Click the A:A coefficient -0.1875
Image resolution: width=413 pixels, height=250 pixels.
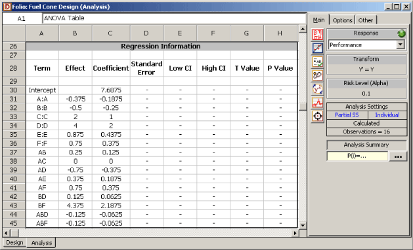tap(111, 99)
